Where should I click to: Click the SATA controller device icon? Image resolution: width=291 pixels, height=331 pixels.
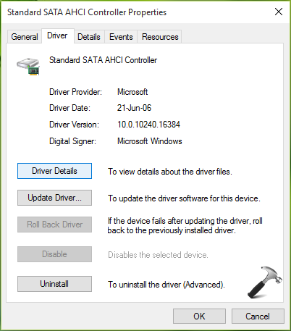point(28,67)
